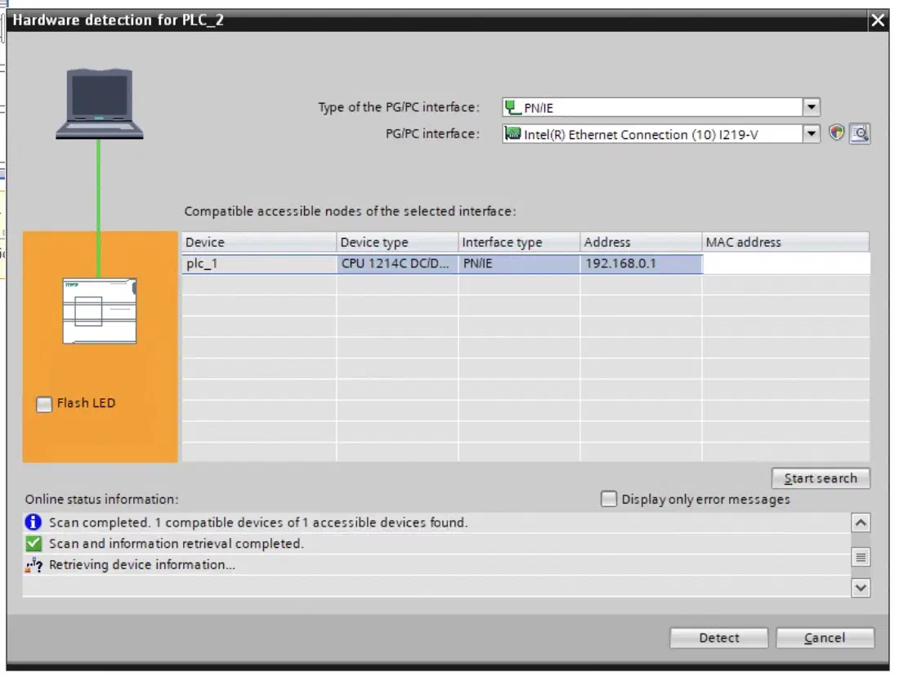Toggle Display only error messages
This screenshot has height=677, width=899.
tap(609, 499)
